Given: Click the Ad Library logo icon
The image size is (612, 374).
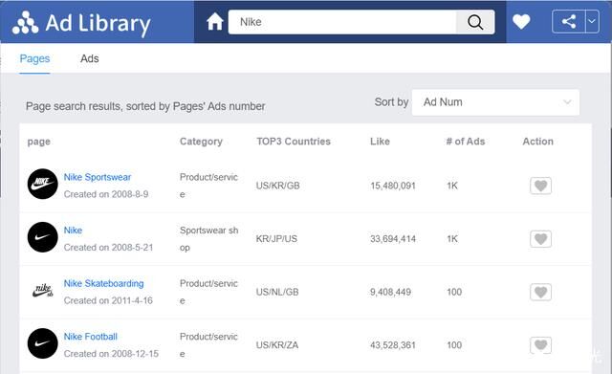Looking at the screenshot, I should (26, 23).
